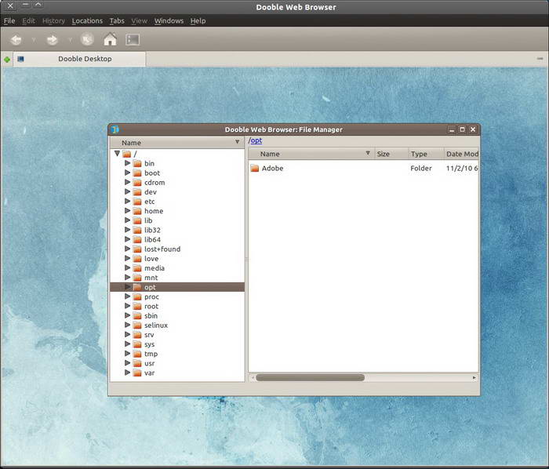
Task: Switch to the Dooble Desktop tab
Action: pyautogui.click(x=79, y=59)
